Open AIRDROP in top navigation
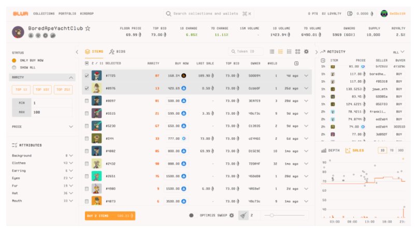415x229 pixels. pos(87,13)
